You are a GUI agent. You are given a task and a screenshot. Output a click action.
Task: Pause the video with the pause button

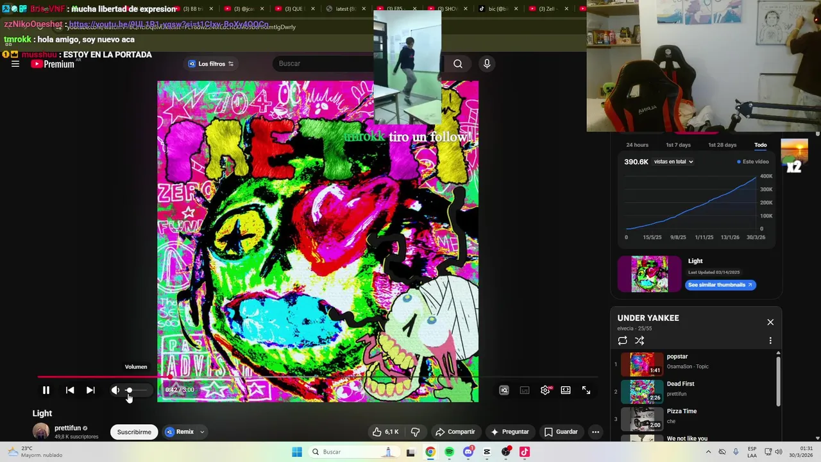tap(46, 390)
